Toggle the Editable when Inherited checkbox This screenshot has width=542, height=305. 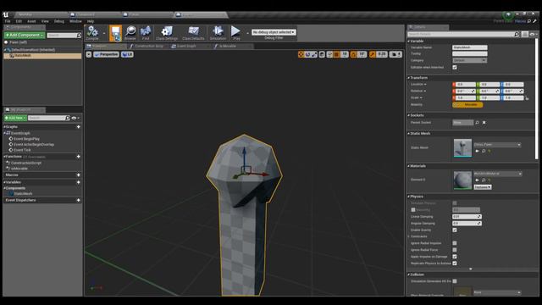pos(455,68)
